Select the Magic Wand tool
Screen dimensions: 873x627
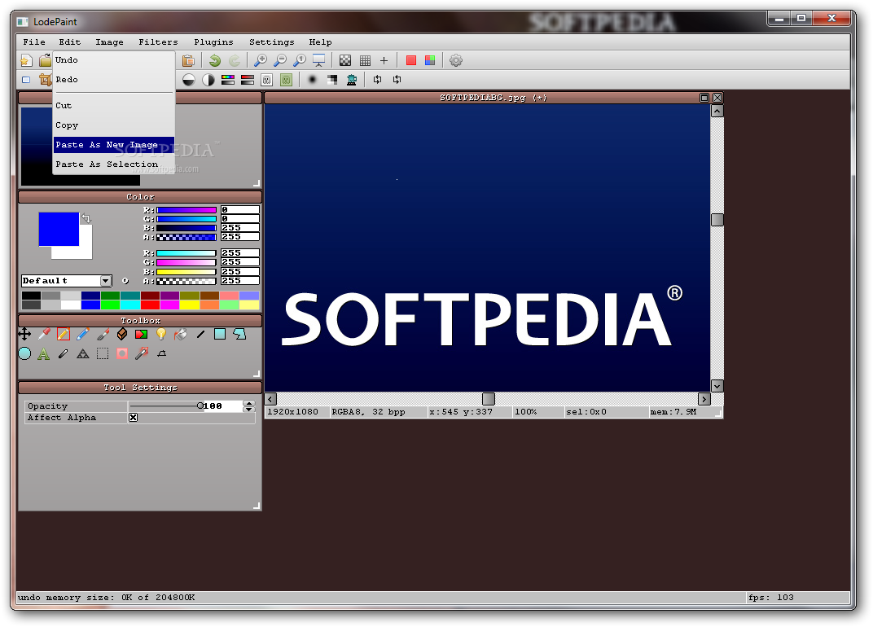pyautogui.click(x=142, y=353)
